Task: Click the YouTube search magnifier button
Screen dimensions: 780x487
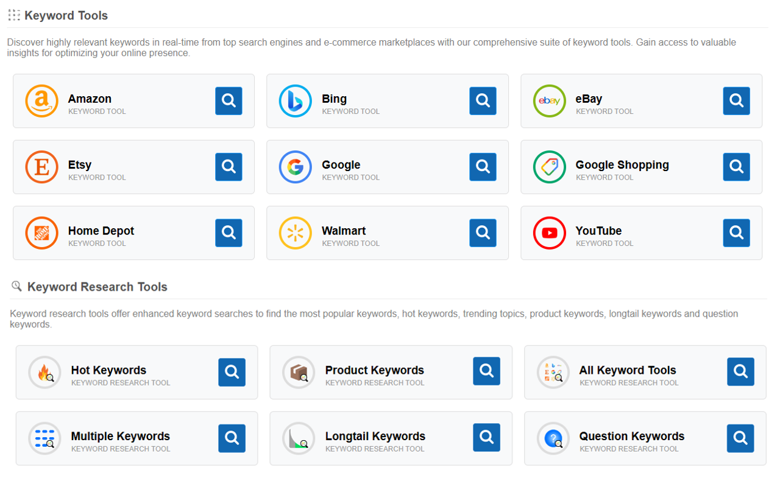Action: (x=736, y=233)
